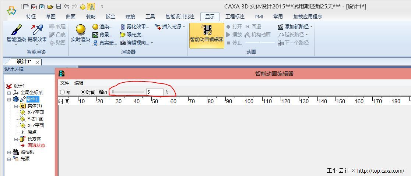Click the 缩放 zoom slider in animation editor

(x=128, y=92)
